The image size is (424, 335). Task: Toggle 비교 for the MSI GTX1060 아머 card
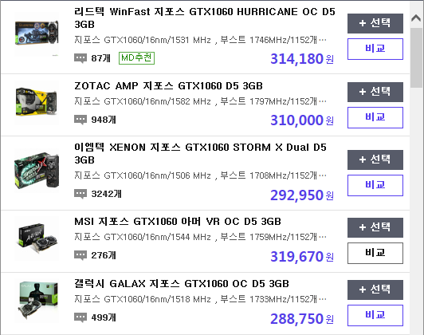(x=375, y=253)
